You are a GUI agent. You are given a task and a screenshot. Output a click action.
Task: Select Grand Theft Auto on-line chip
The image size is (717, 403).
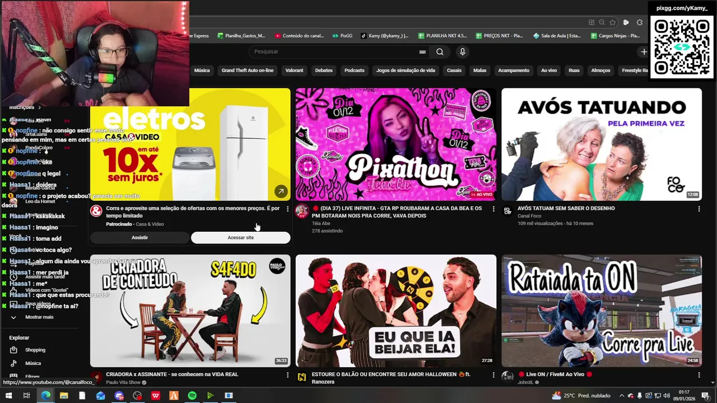tap(248, 71)
